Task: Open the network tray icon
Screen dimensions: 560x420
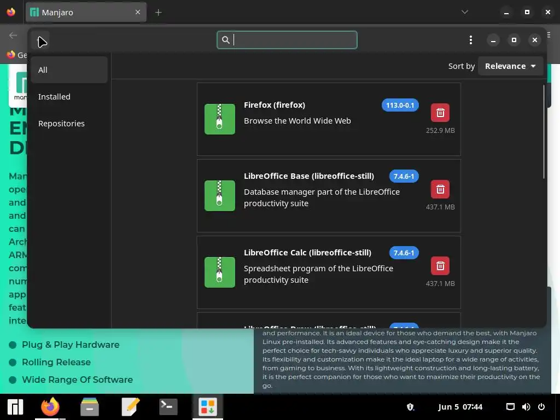Action: coord(510,407)
